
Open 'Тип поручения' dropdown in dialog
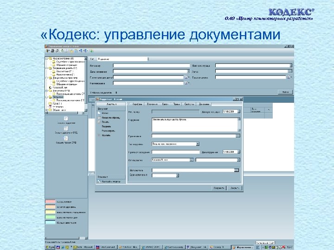(198, 144)
